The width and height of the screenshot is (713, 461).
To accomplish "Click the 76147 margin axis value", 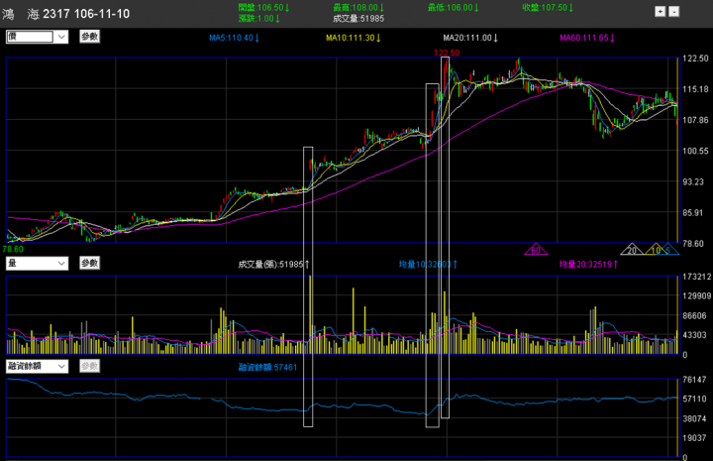I will coord(694,380).
